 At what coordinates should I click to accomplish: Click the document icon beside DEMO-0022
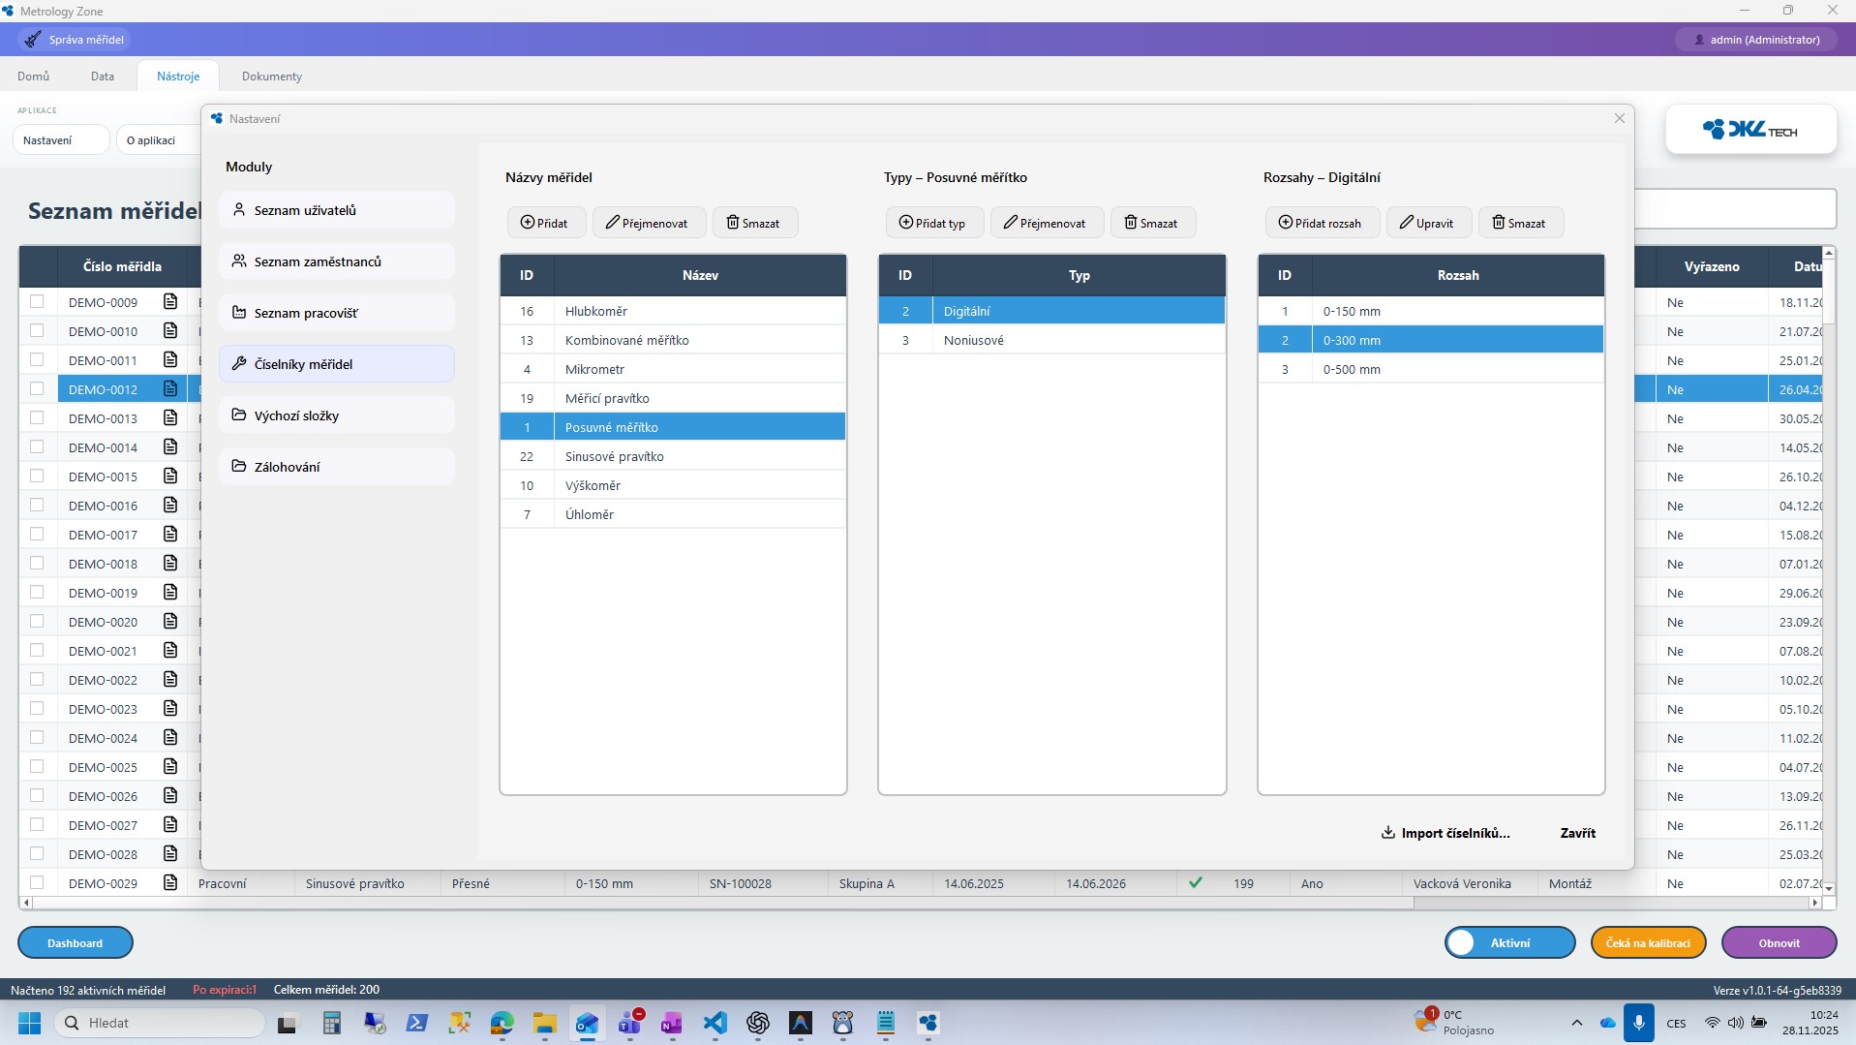170,679
